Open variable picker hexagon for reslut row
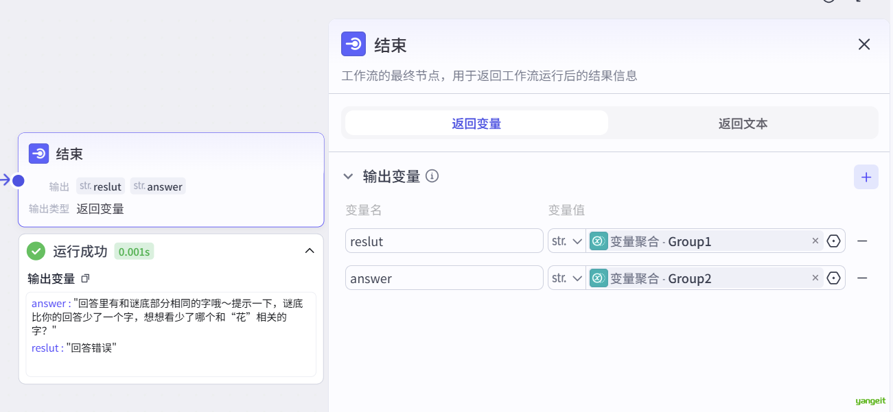Viewport: 893px width, 412px height. tap(834, 241)
